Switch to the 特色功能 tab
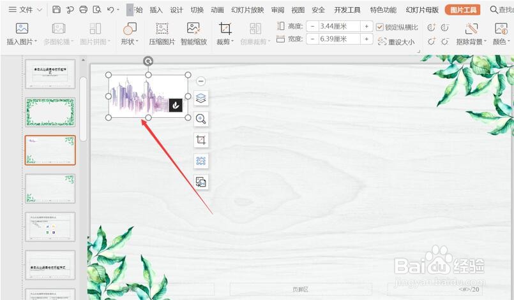514x300 pixels. (383, 10)
